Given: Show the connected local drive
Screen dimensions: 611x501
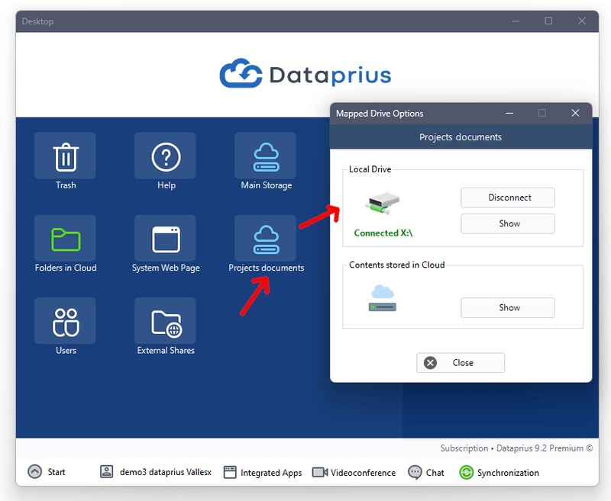Looking at the screenshot, I should [x=507, y=223].
